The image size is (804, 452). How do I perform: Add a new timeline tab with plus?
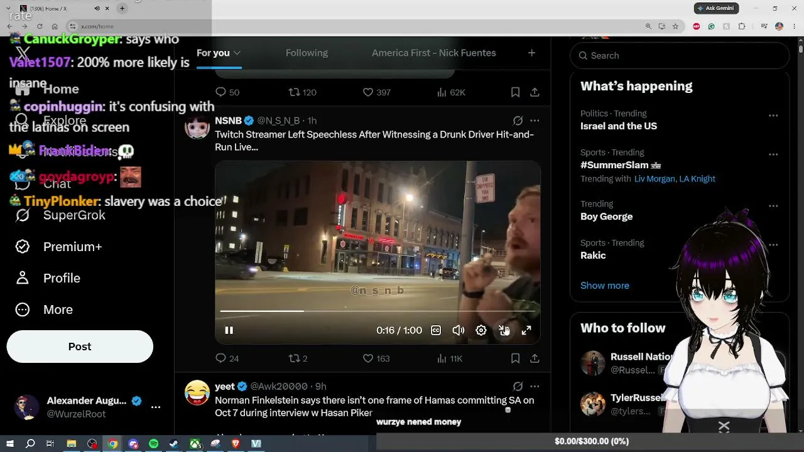coord(531,53)
